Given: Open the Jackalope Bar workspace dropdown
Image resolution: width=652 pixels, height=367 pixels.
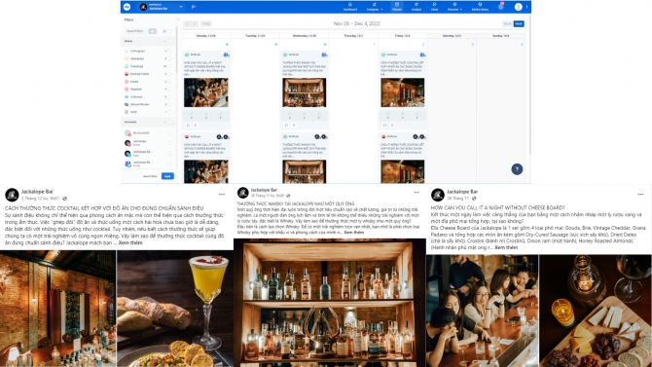Looking at the screenshot, I should (x=162, y=7).
